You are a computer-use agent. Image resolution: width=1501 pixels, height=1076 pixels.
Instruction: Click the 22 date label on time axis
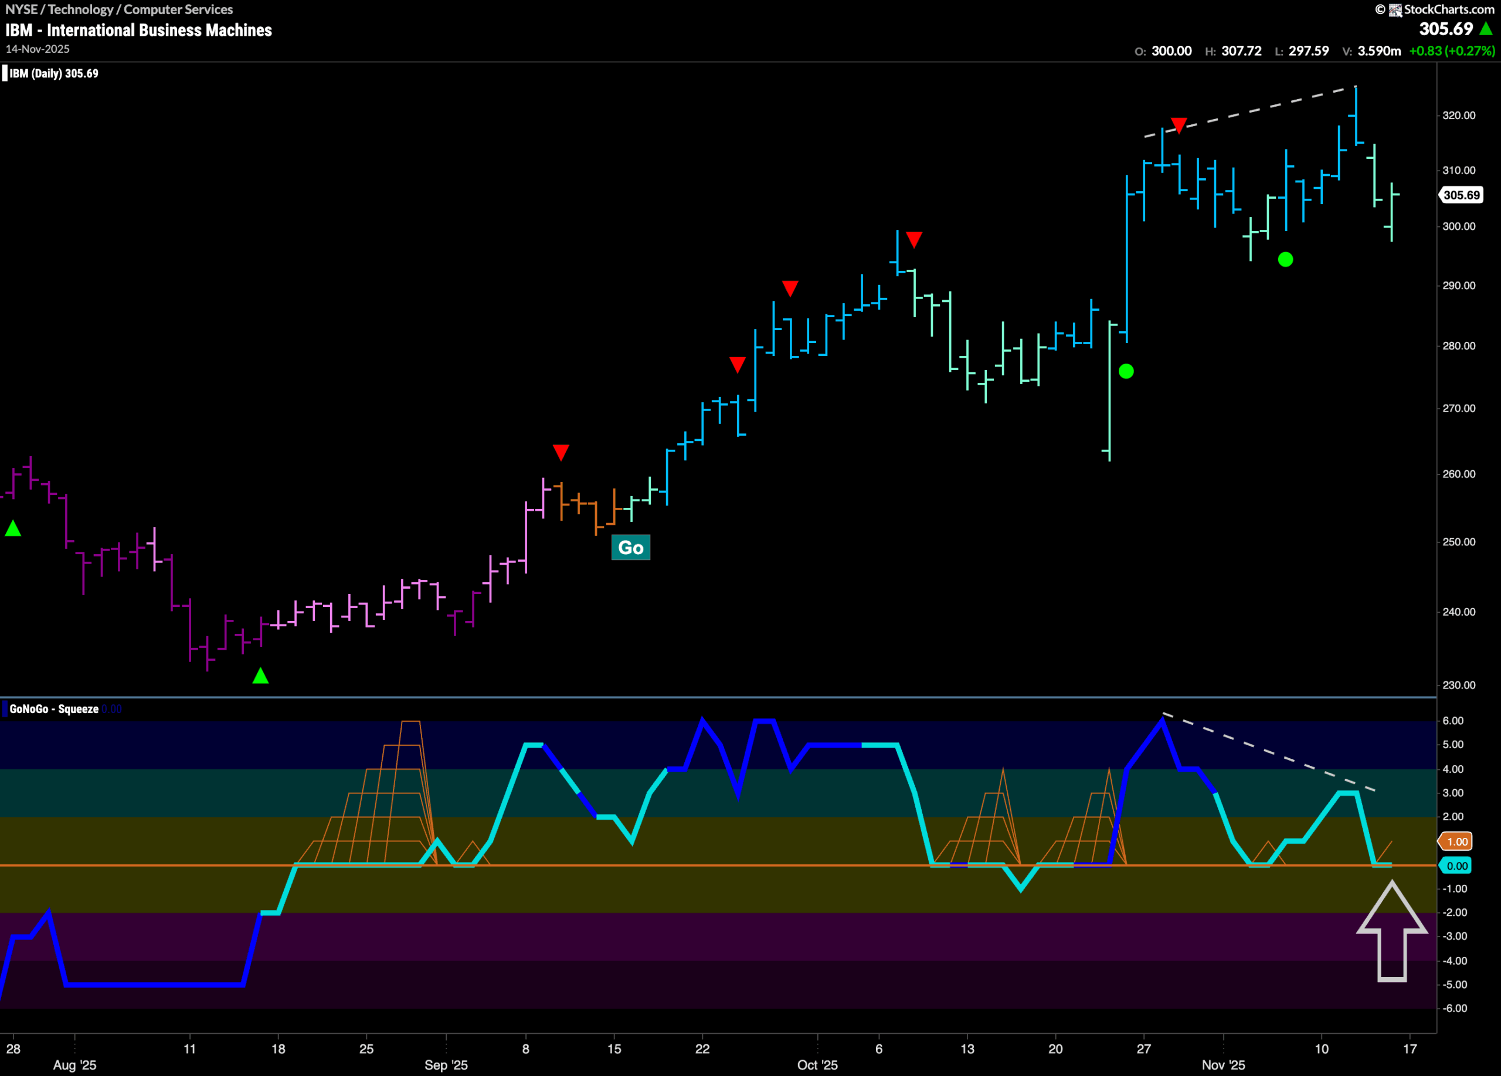point(702,1049)
